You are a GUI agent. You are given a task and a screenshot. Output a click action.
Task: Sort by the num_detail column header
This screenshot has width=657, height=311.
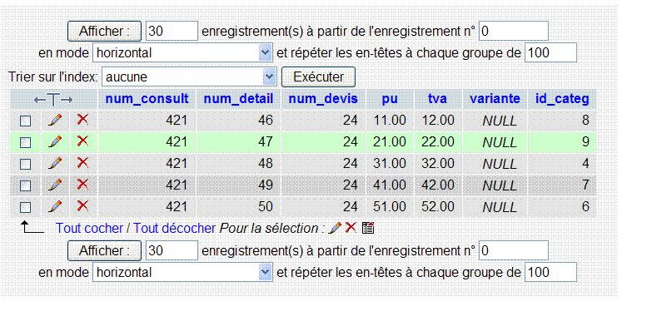(238, 99)
